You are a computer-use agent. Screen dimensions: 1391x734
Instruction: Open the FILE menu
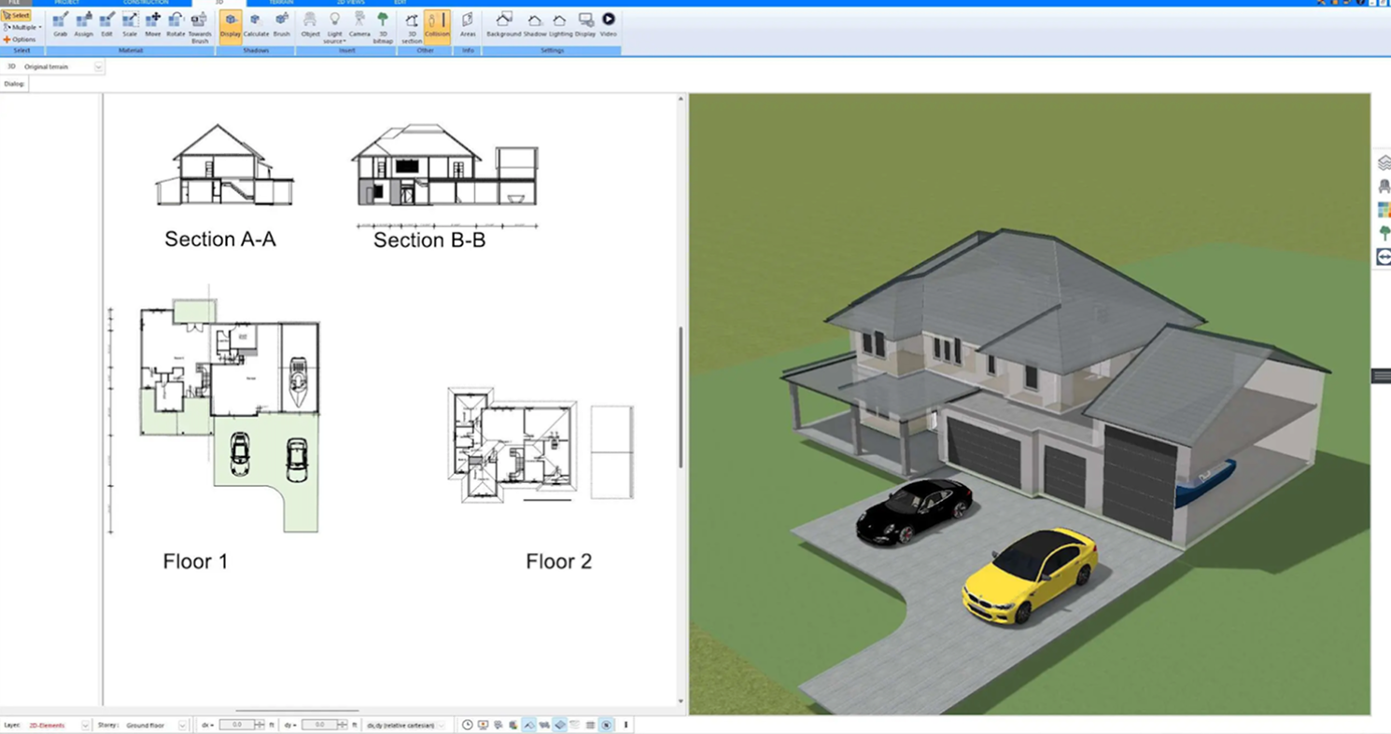pos(13,3)
